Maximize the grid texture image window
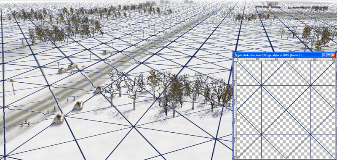Screen dimensions: 337x160 [x=329, y=55]
